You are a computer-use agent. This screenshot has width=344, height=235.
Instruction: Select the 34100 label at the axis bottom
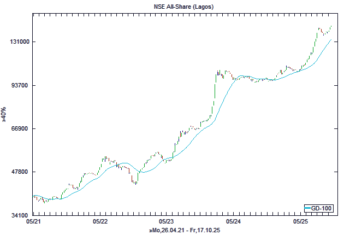point(17,215)
